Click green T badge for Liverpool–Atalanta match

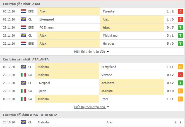pyautogui.click(x=180, y=83)
